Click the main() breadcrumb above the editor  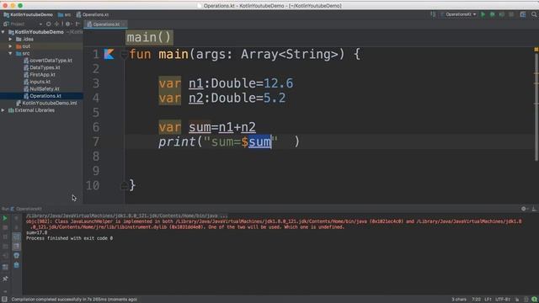pyautogui.click(x=149, y=37)
